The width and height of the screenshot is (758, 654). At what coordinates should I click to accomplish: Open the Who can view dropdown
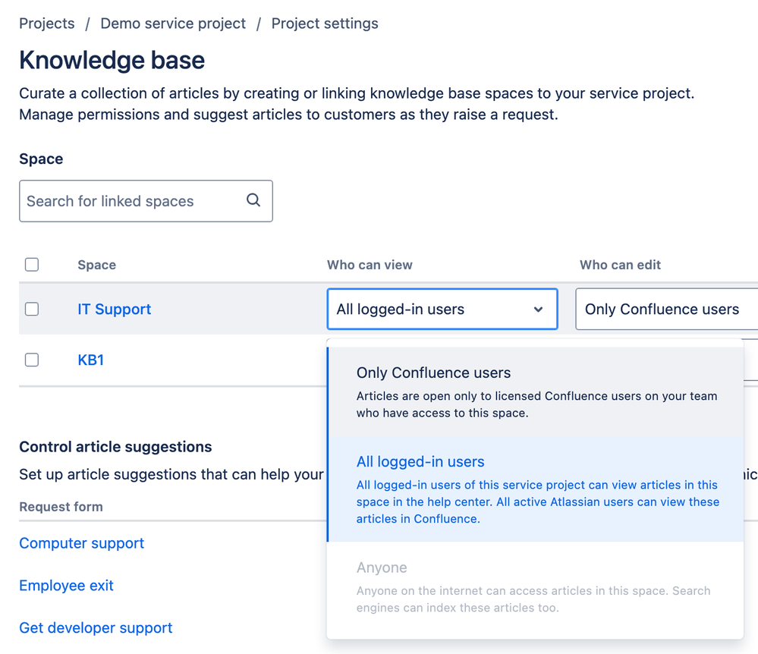442,309
